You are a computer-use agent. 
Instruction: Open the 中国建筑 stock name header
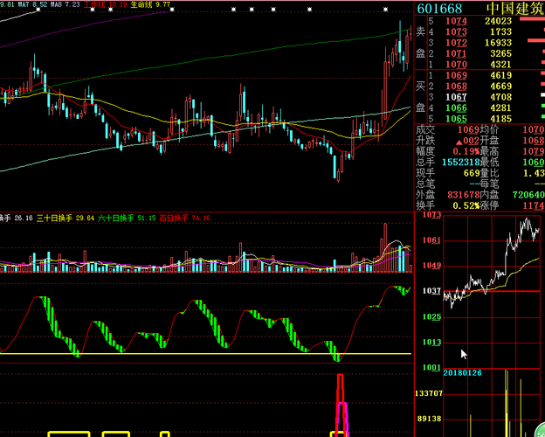515,9
